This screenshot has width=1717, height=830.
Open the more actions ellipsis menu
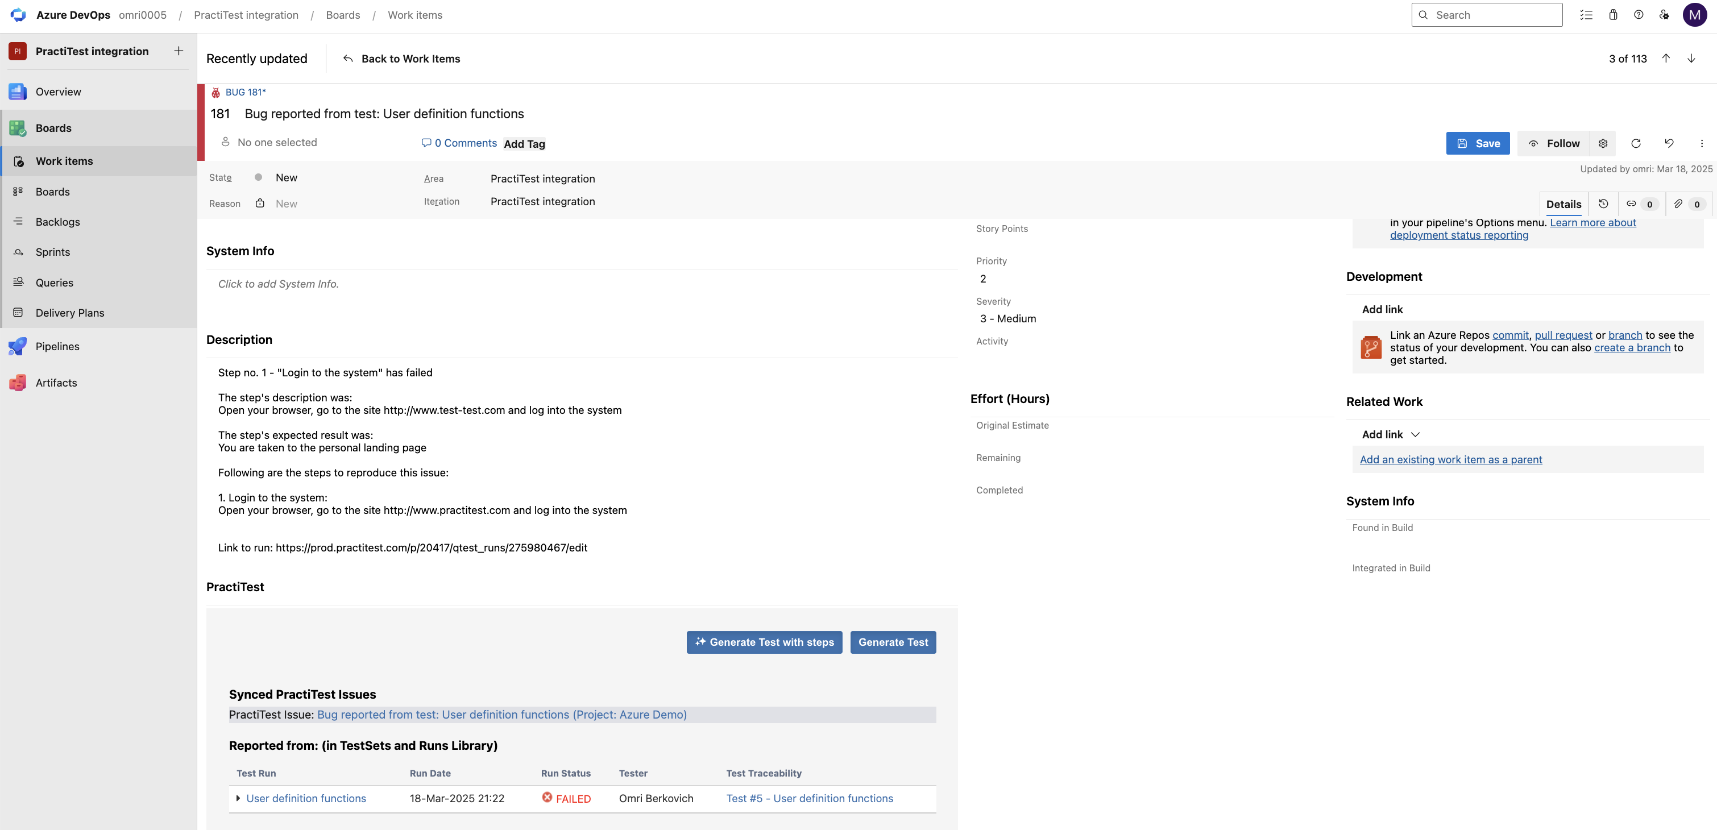1702,143
